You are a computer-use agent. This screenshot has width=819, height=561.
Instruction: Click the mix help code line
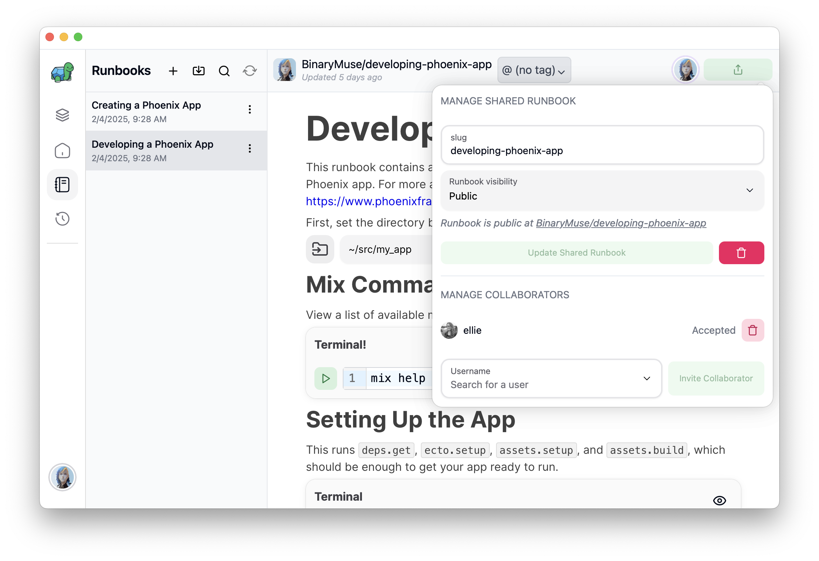pyautogui.click(x=398, y=378)
